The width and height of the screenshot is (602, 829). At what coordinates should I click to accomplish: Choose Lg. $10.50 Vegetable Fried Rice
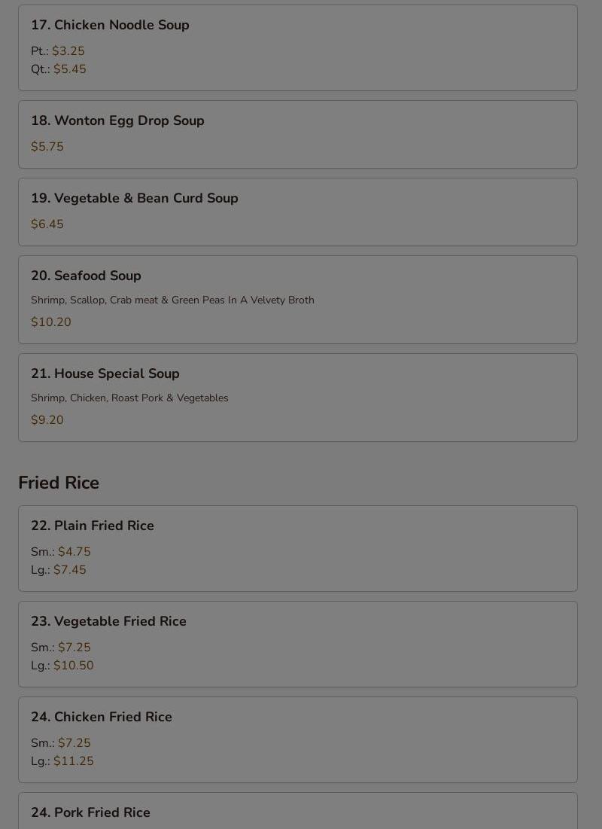tap(62, 666)
